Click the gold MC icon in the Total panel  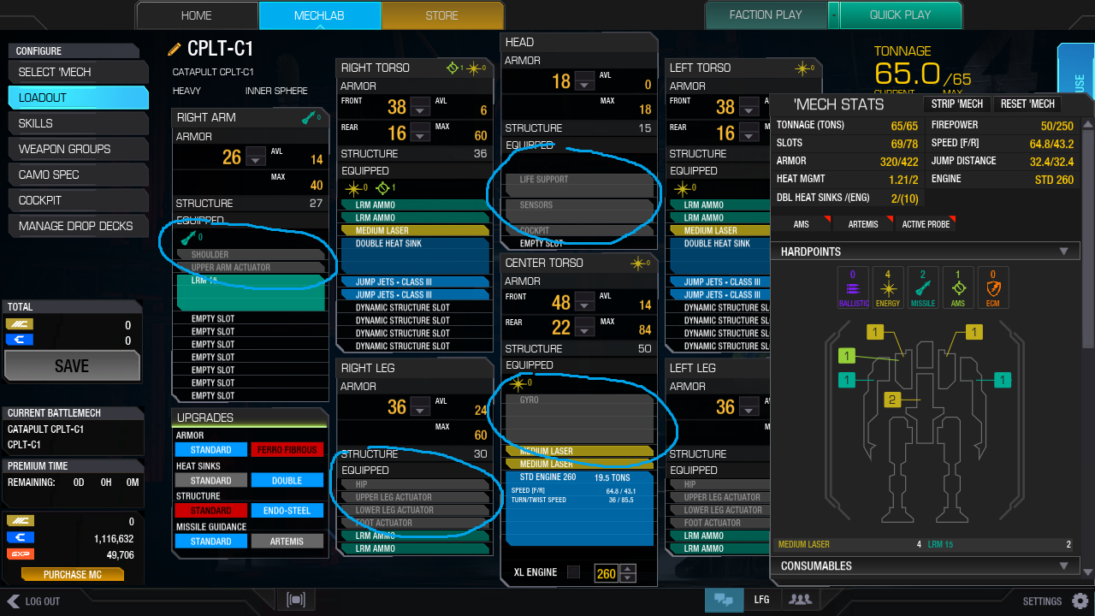point(20,325)
